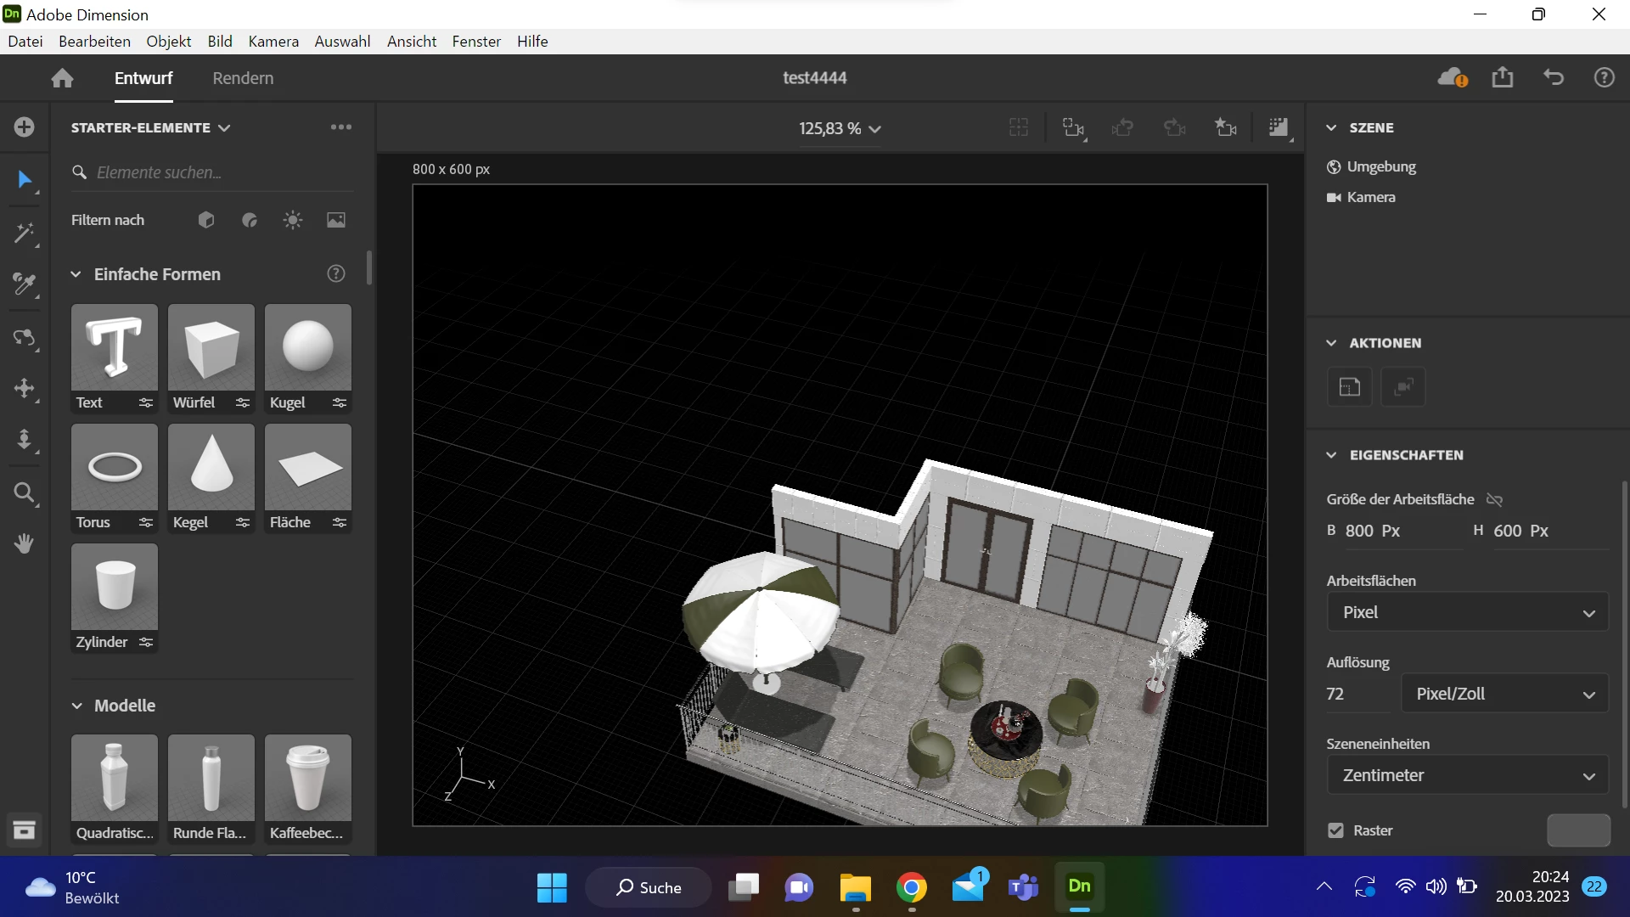This screenshot has width=1630, height=917.
Task: Open the Szeneneinheiten Zentimeter dropdown
Action: [x=1467, y=775]
